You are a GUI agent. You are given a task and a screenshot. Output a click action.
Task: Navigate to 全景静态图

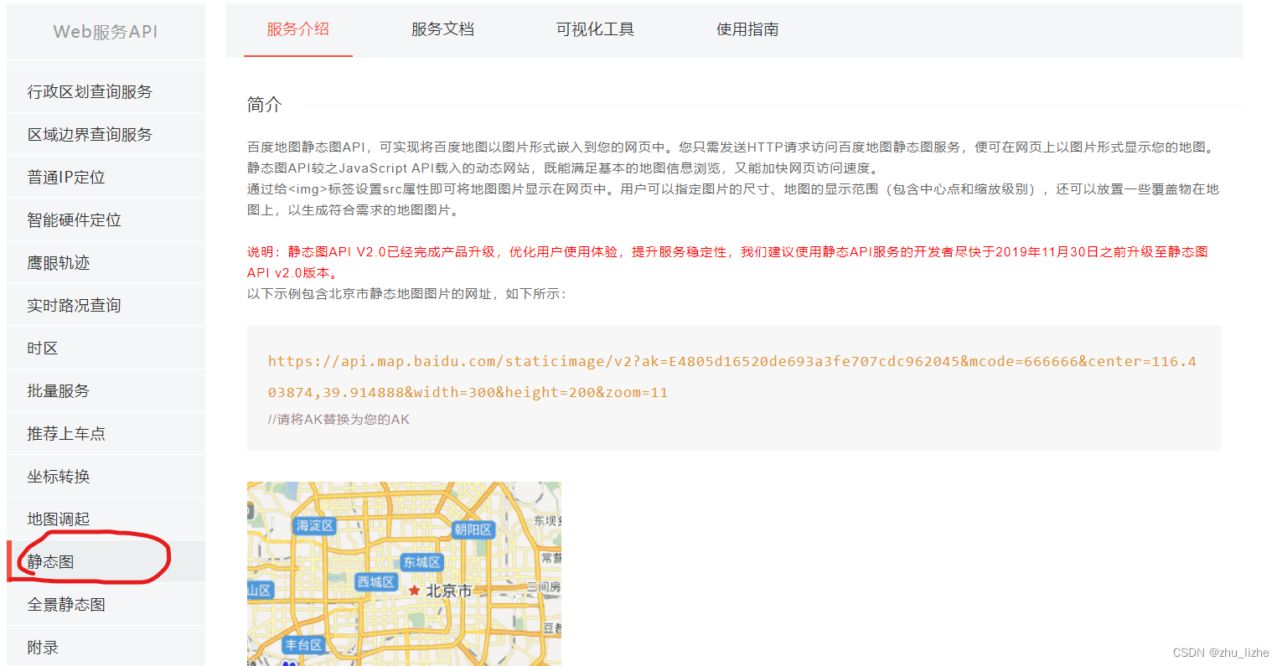pyautogui.click(x=65, y=603)
